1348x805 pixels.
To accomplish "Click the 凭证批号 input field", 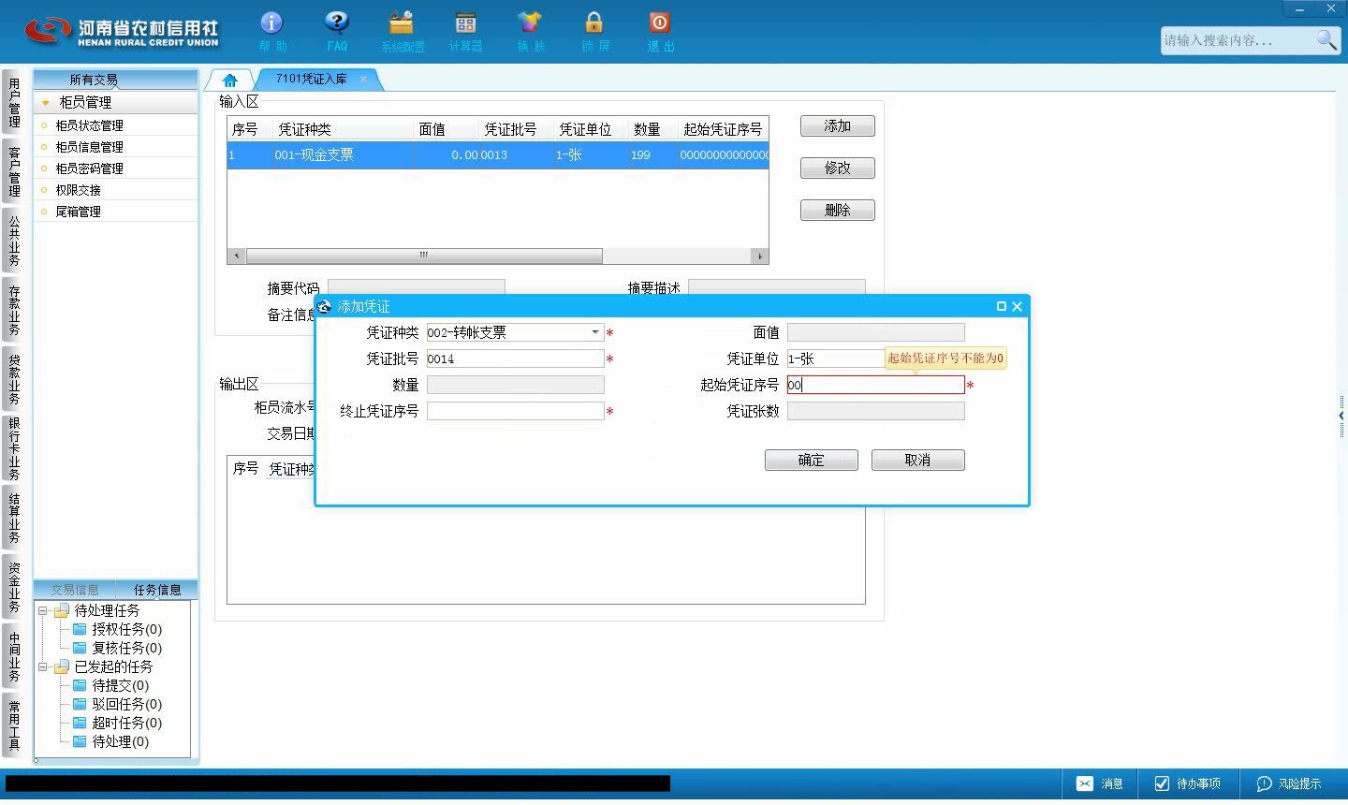I will (x=516, y=359).
